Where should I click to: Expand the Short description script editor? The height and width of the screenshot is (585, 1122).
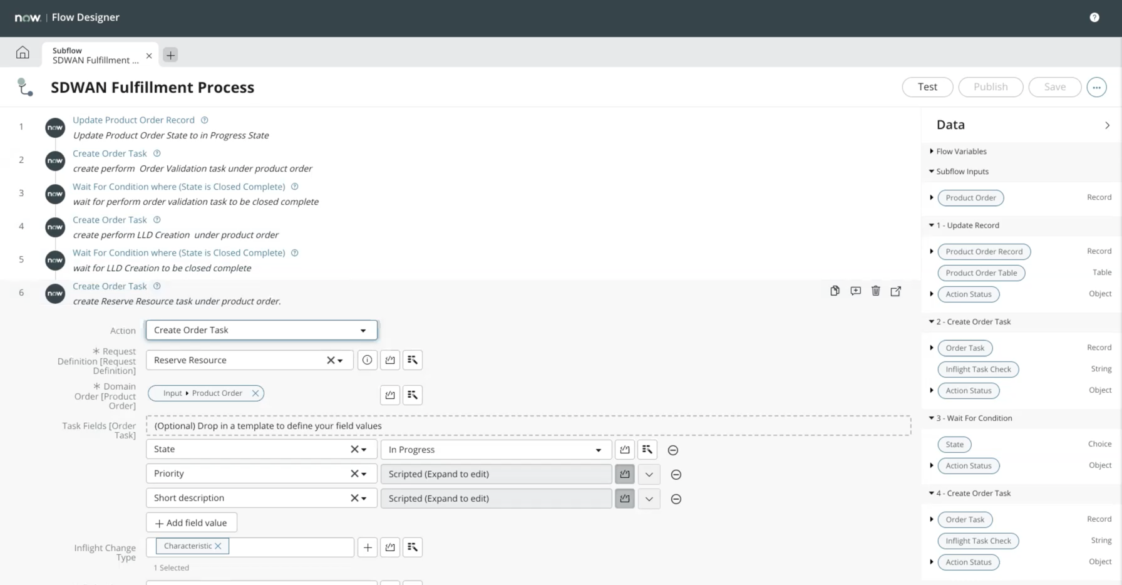[x=649, y=499]
